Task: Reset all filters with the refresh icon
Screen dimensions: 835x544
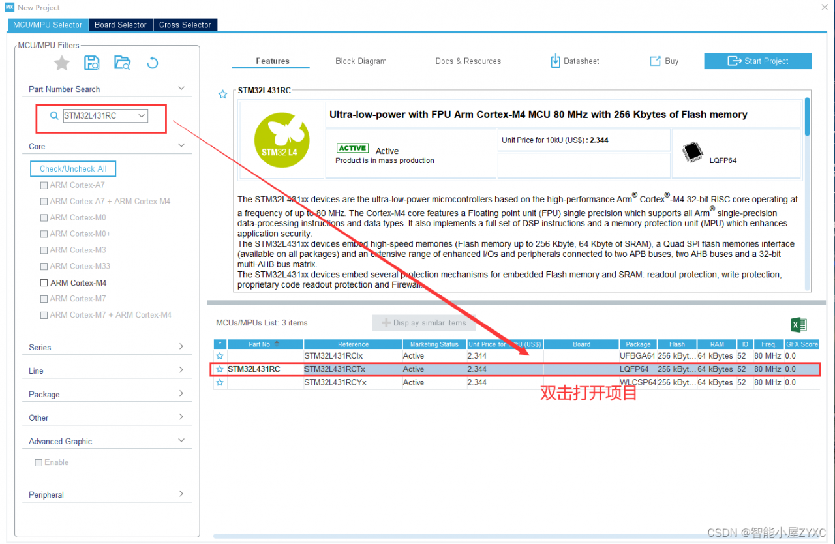Action: click(152, 63)
